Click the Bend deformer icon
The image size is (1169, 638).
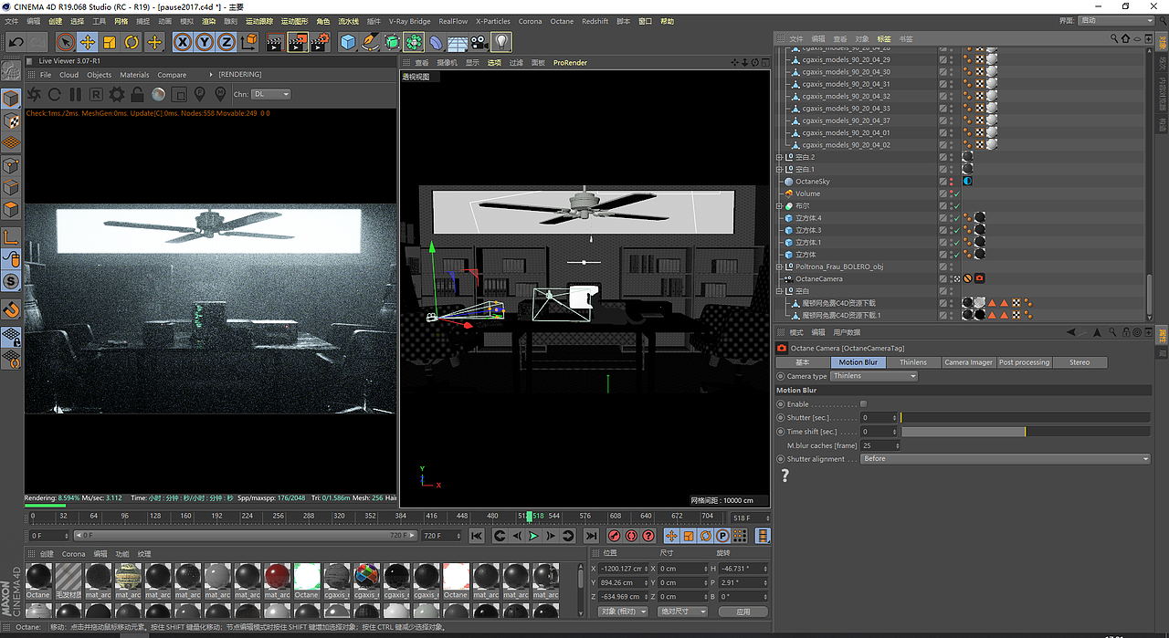point(436,42)
